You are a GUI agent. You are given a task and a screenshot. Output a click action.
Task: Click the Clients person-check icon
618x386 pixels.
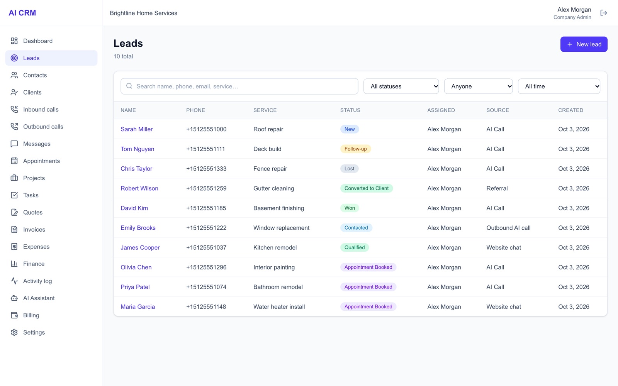tap(14, 92)
